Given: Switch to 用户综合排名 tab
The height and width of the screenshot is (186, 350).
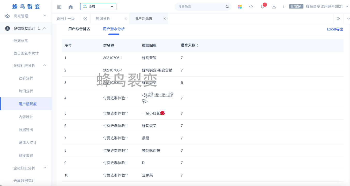Looking at the screenshot, I should pyautogui.click(x=79, y=29).
